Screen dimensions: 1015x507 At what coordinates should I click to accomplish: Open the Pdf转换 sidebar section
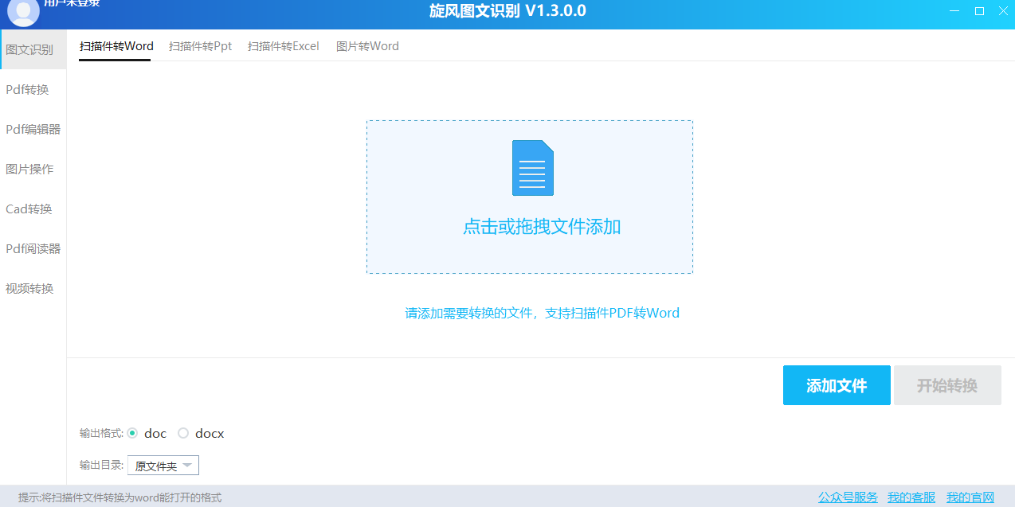click(x=28, y=89)
